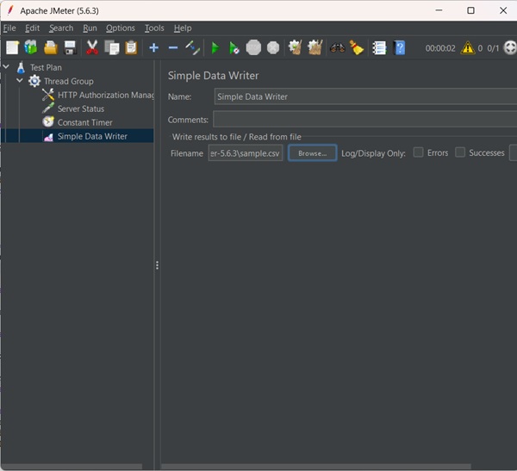Open the Function Helper list icon

point(379,48)
